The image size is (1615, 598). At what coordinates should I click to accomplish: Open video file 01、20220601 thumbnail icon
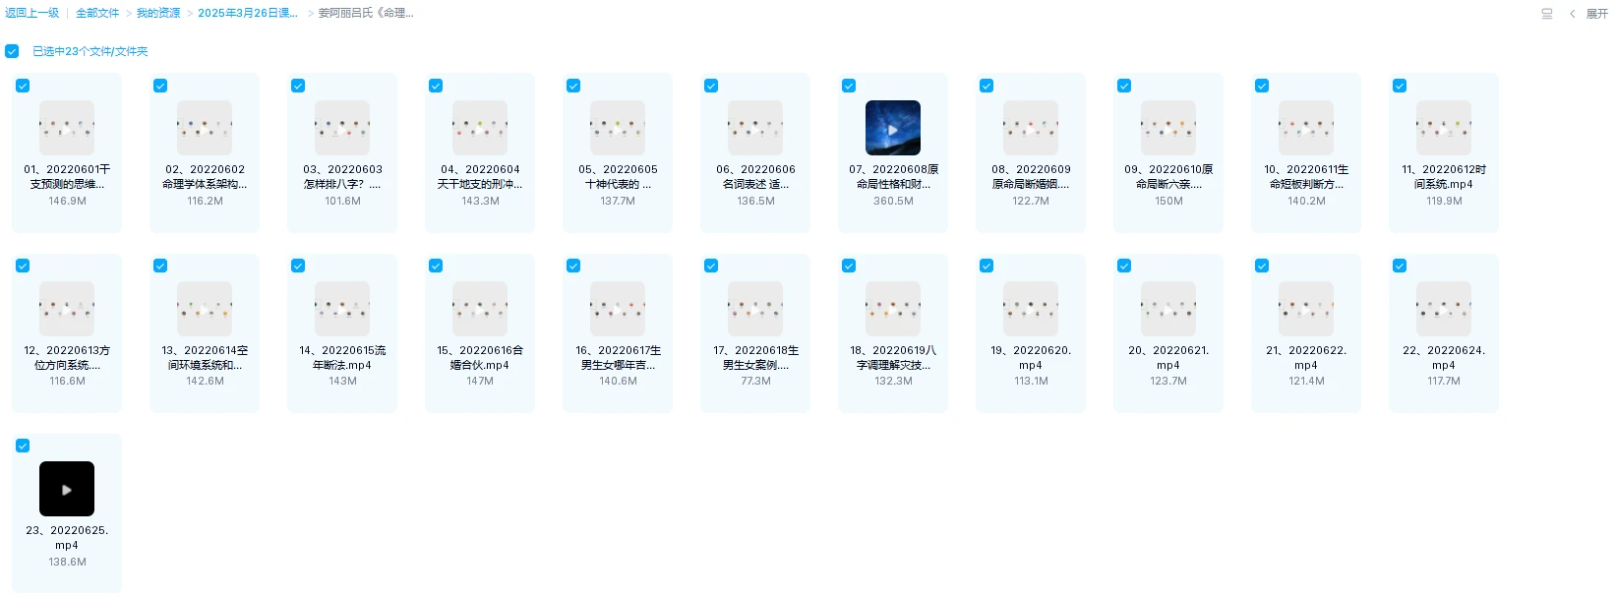pos(67,128)
